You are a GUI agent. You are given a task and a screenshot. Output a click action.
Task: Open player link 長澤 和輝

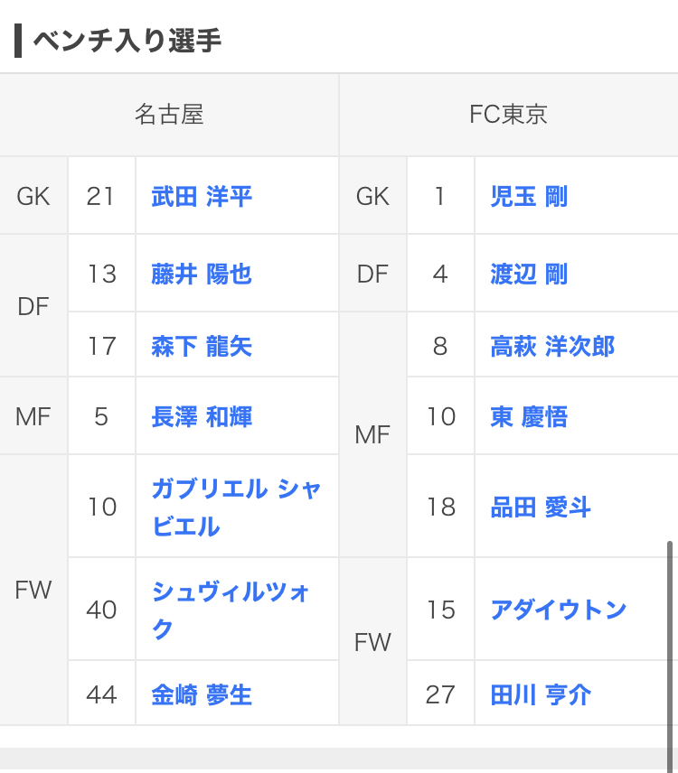[202, 416]
